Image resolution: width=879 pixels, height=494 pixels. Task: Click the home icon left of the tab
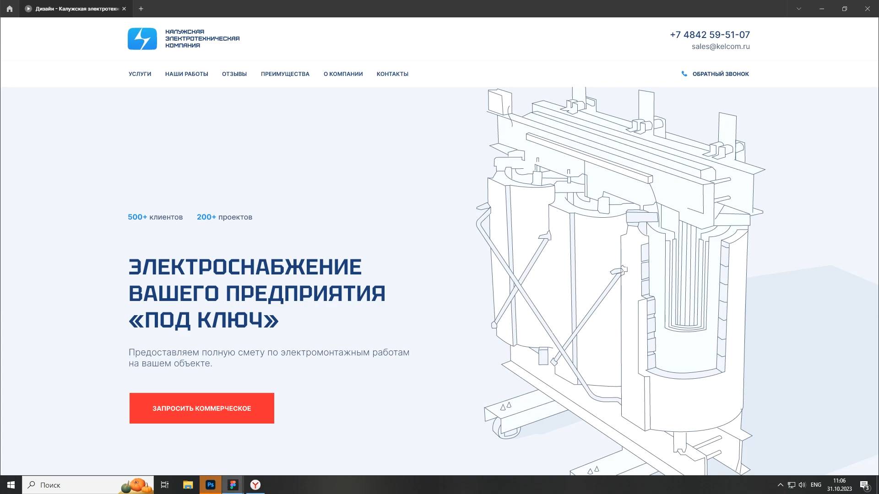9,9
